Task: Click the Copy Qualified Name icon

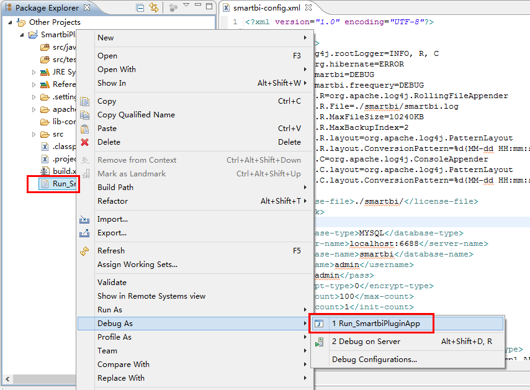Action: click(x=85, y=115)
